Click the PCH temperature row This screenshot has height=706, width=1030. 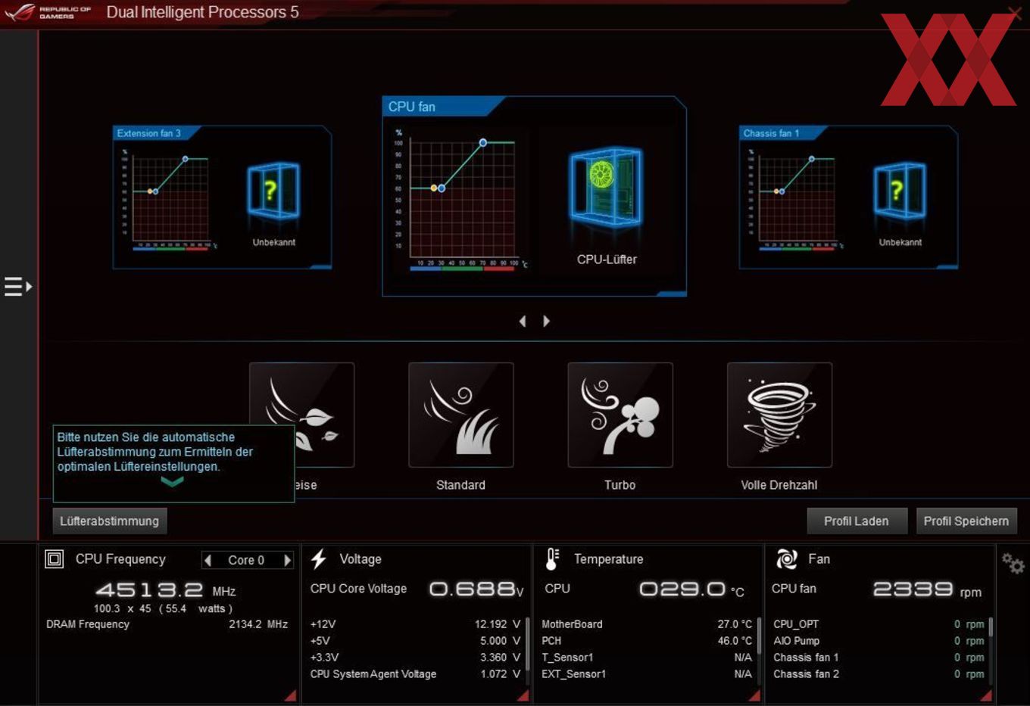click(x=647, y=641)
